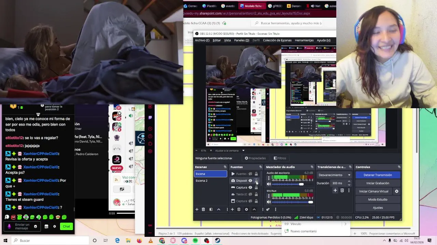Image resolution: width=437 pixels, height=245 pixels.
Task: Open audio mixer three-dot menu
Action: [x=276, y=209]
